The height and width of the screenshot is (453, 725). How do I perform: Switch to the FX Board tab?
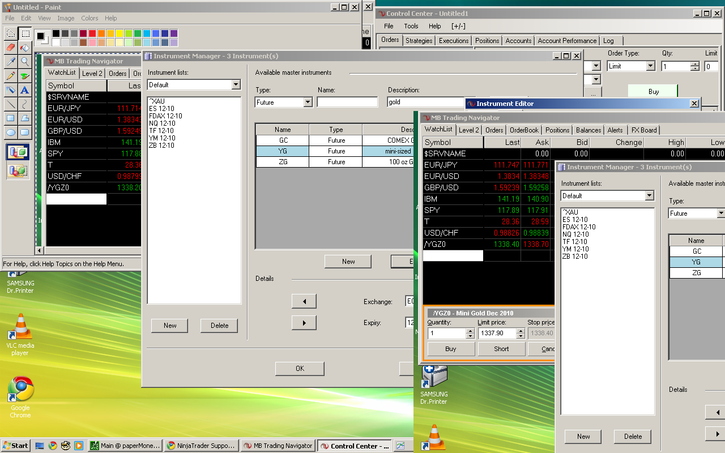tap(644, 130)
